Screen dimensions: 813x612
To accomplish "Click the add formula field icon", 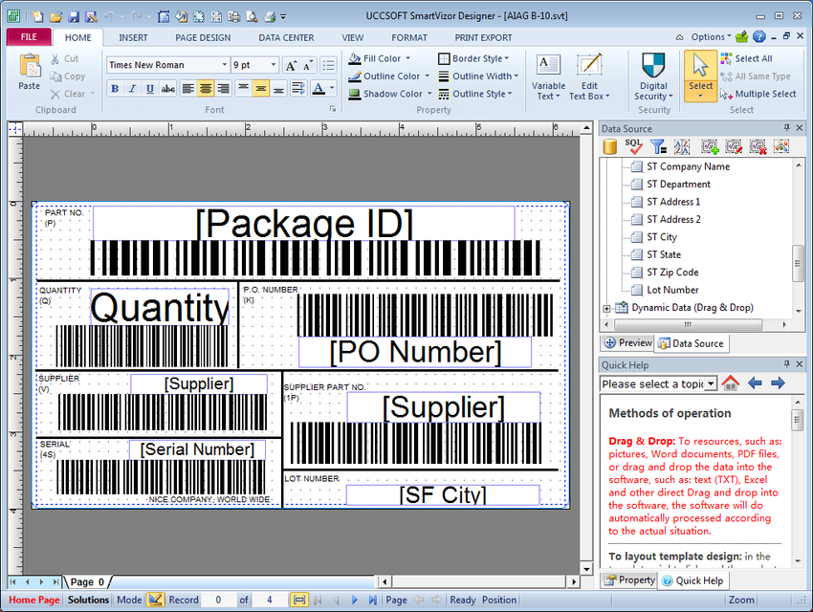I will (x=710, y=146).
